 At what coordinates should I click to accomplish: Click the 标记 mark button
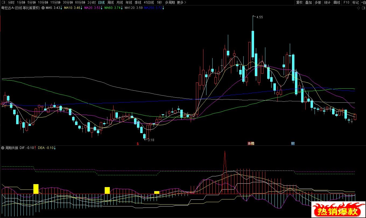pos(356,2)
